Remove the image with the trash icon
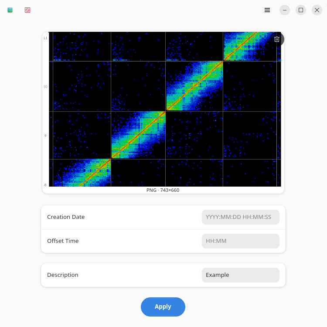 pyautogui.click(x=277, y=39)
